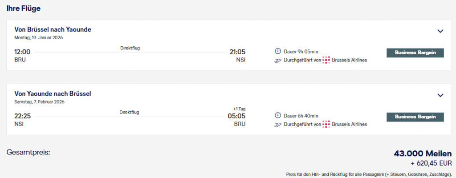
Task: Click the outbound flight clock duration icon
Action: (278, 52)
